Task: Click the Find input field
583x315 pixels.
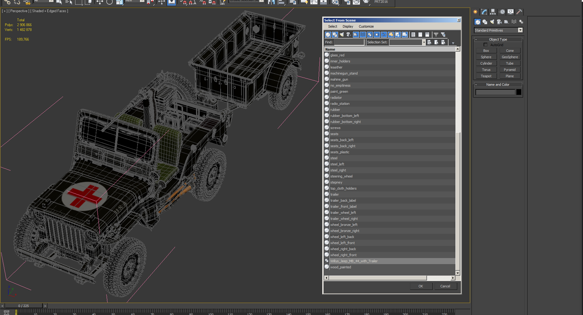Action: (349, 42)
